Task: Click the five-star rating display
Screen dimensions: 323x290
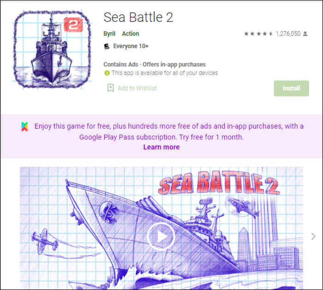Action: [258, 34]
